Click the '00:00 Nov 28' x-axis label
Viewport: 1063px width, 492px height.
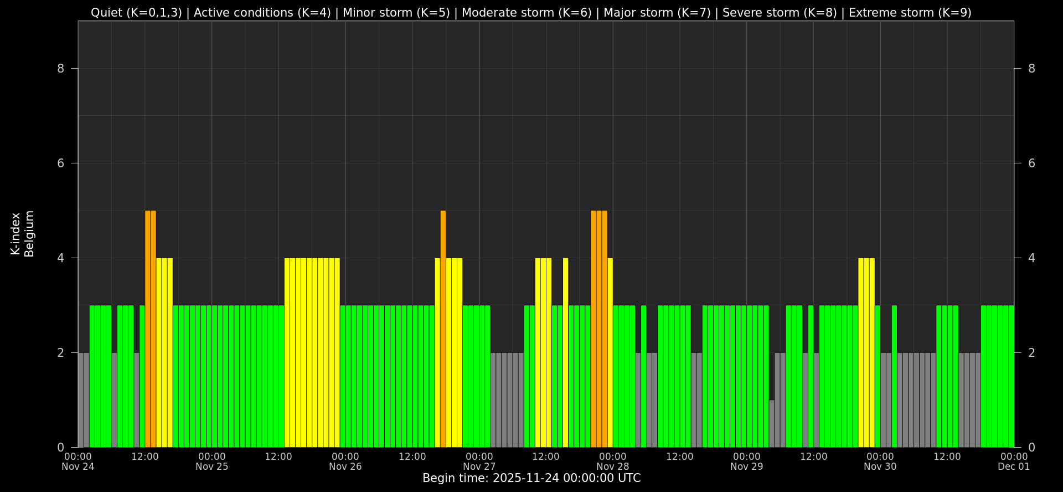(x=612, y=462)
